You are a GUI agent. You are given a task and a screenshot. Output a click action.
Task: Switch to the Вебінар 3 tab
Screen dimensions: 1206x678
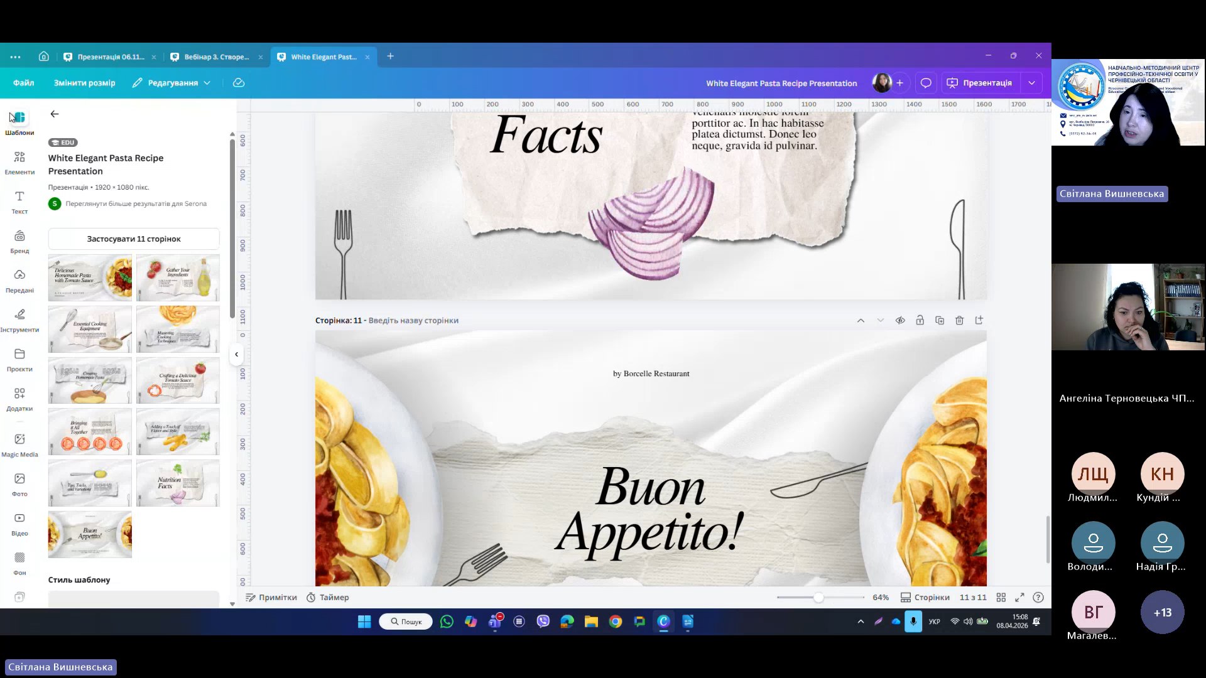tap(216, 56)
